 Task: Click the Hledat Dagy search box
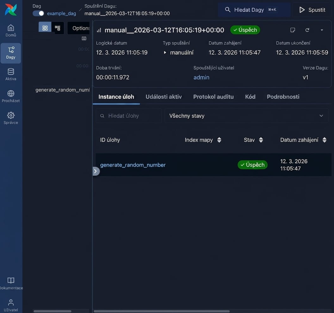(254, 10)
